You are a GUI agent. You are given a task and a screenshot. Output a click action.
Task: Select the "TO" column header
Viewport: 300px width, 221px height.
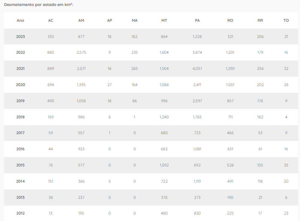(286, 20)
